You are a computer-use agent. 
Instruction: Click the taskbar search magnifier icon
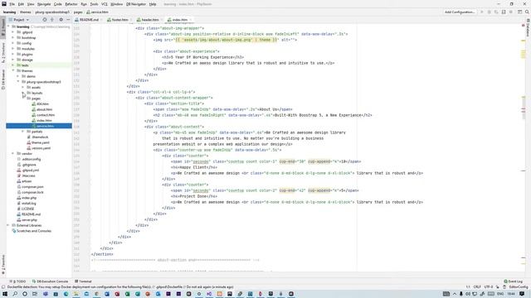click(x=15, y=294)
